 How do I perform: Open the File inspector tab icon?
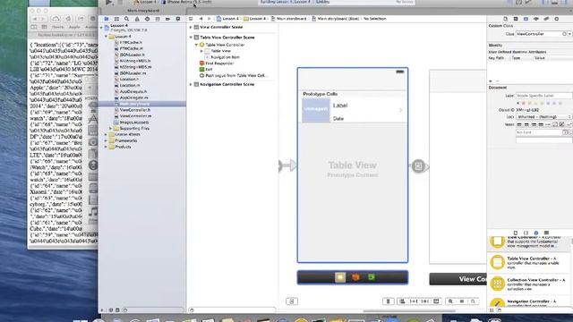pos(505,19)
